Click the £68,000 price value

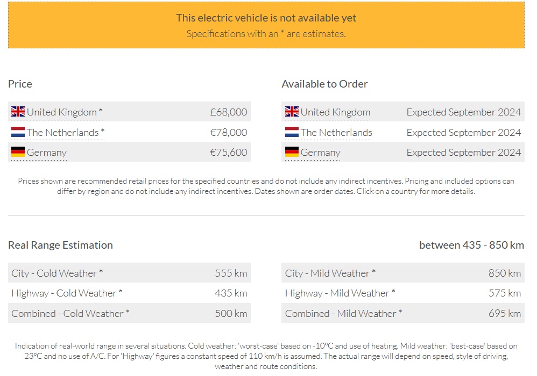pyautogui.click(x=229, y=112)
